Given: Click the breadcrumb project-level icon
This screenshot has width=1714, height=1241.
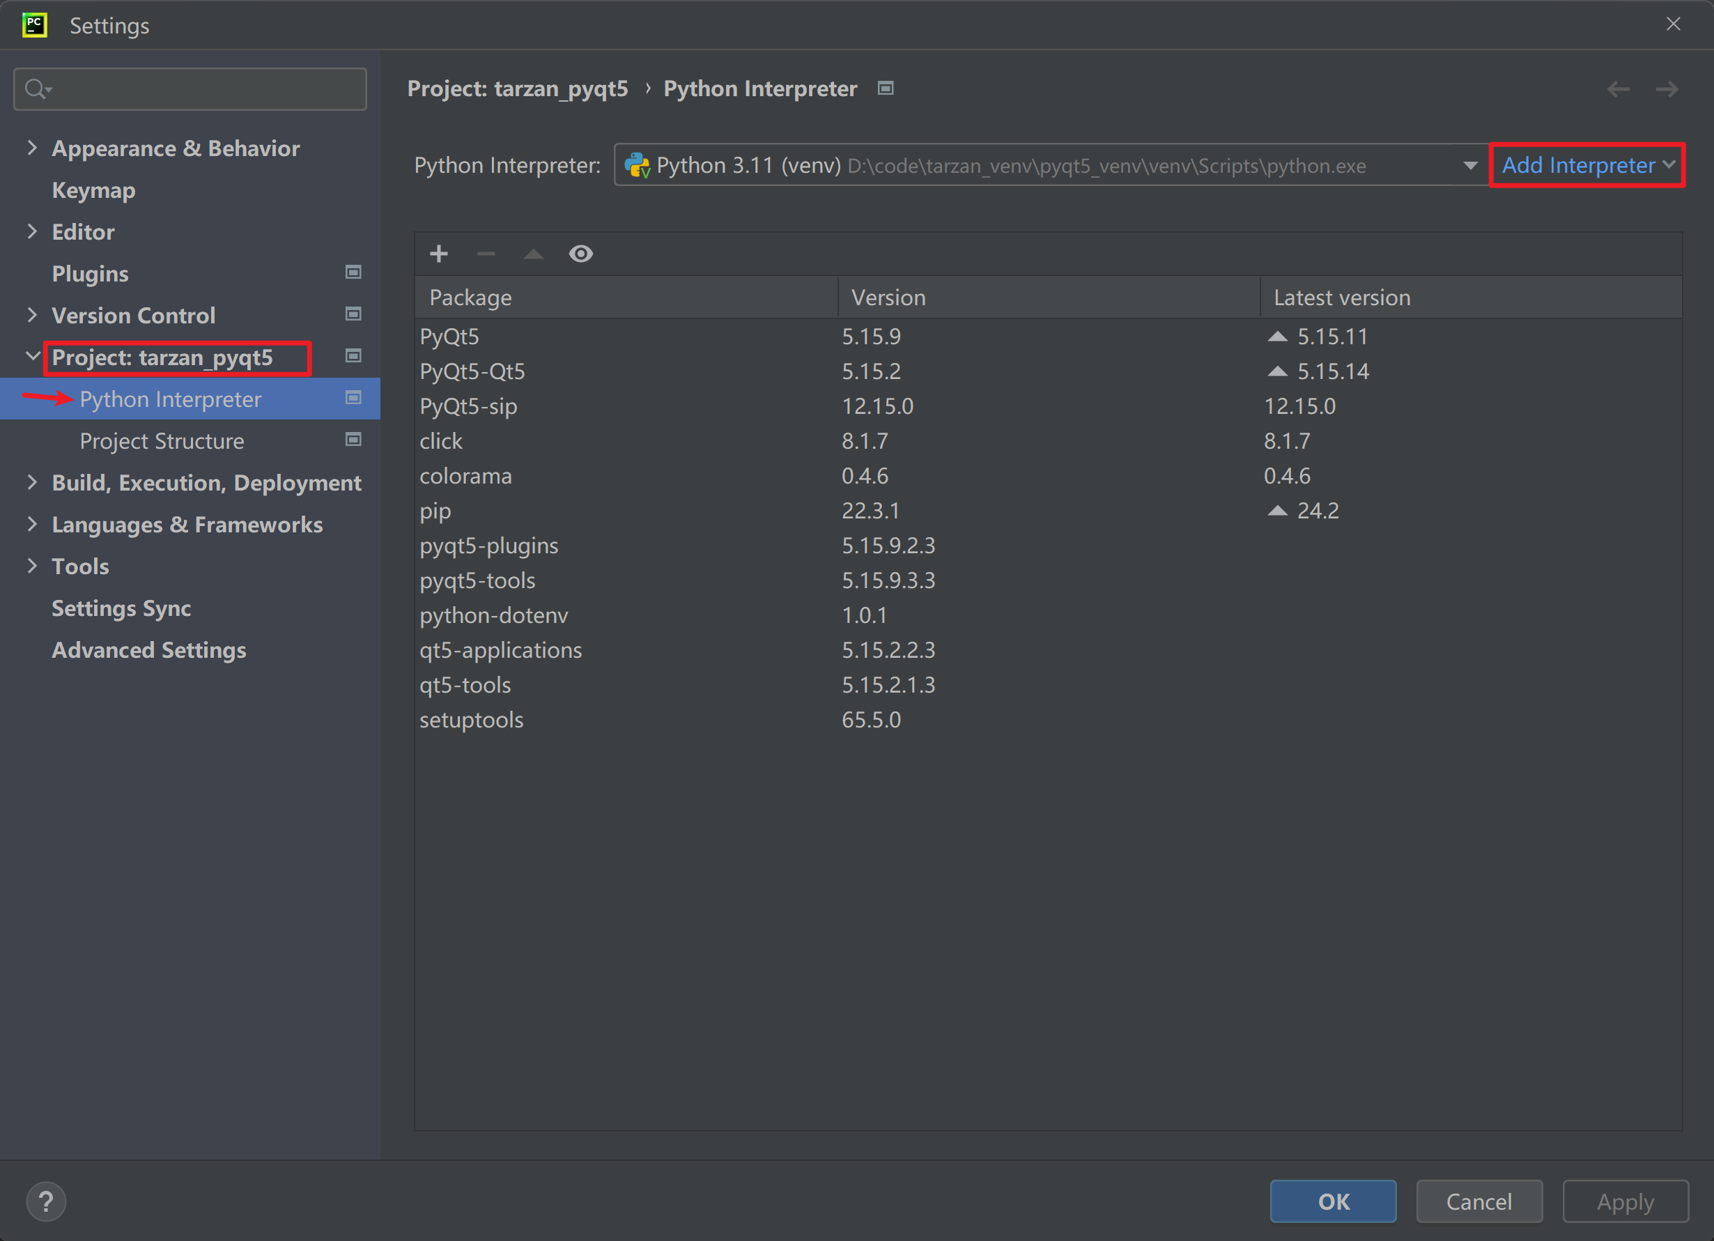Looking at the screenshot, I should (886, 88).
